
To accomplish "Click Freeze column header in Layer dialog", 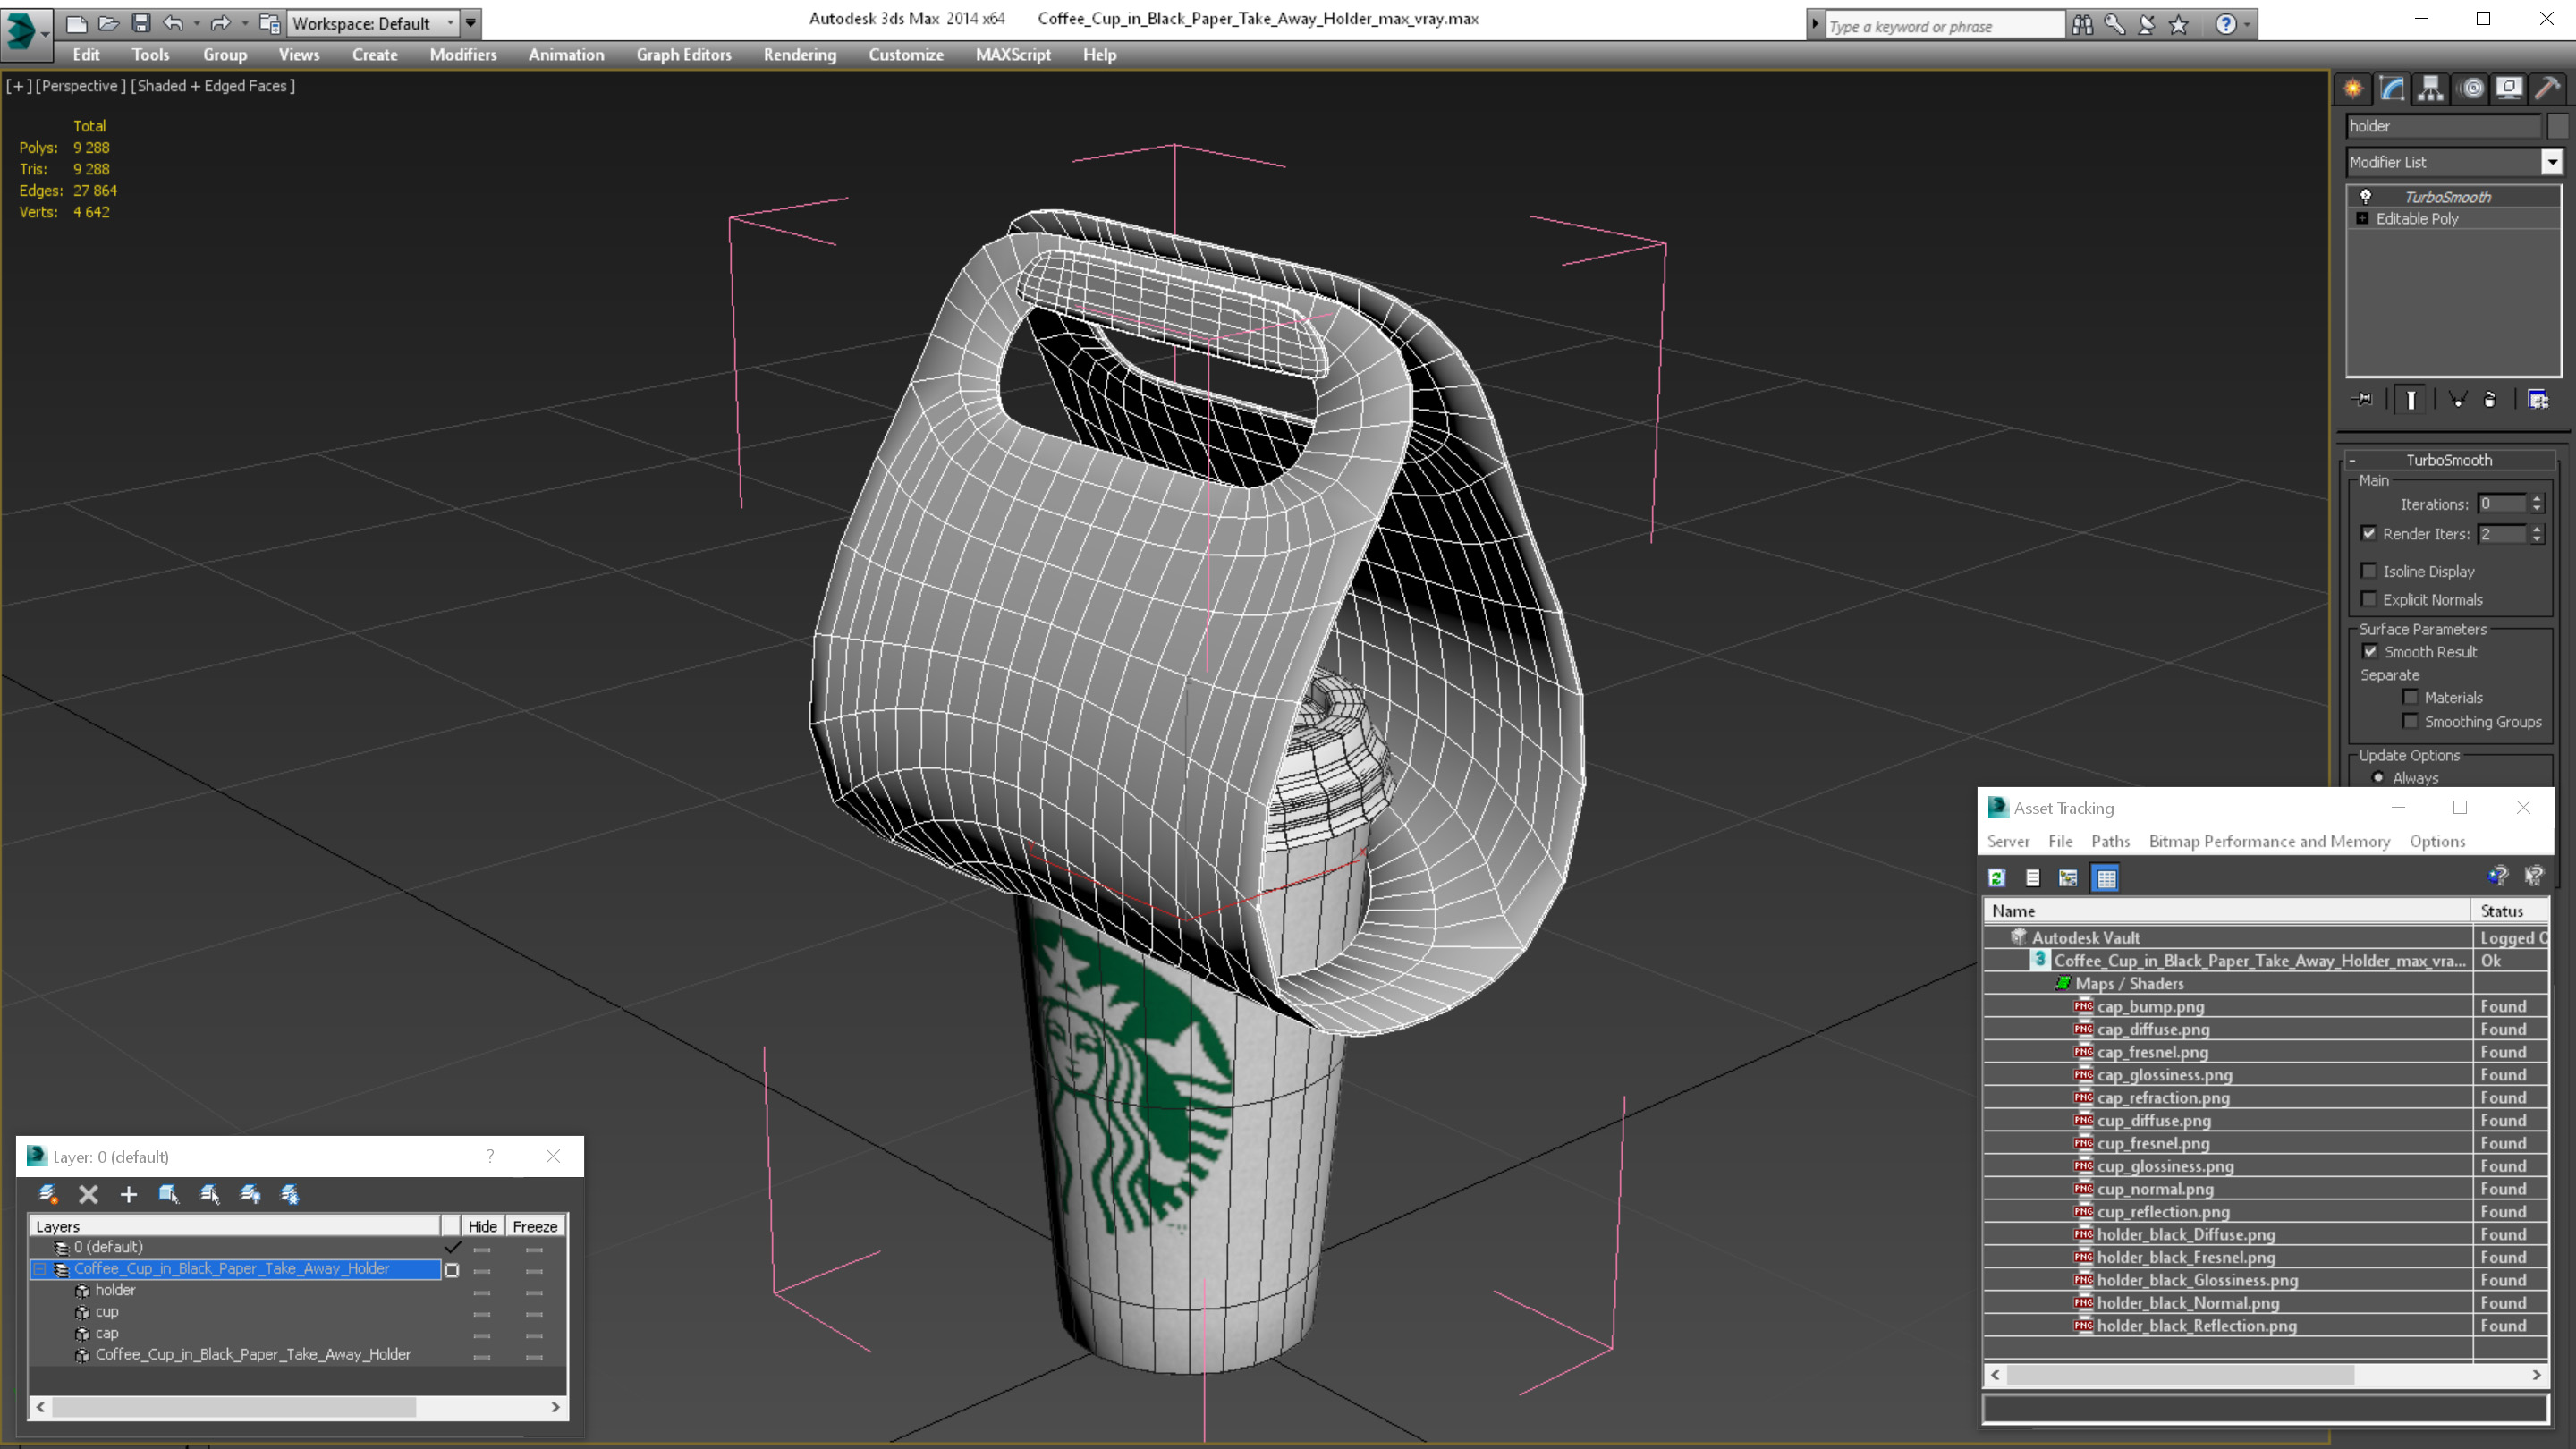I will click(x=535, y=1226).
